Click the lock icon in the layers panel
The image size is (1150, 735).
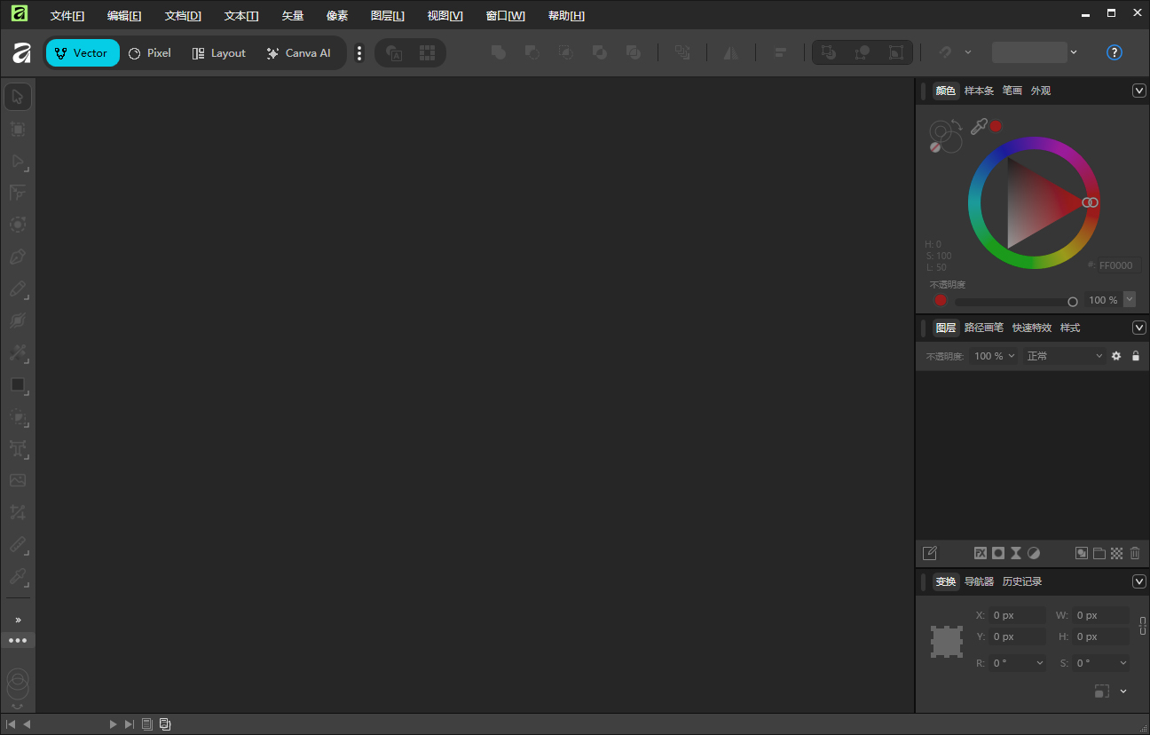(1136, 355)
